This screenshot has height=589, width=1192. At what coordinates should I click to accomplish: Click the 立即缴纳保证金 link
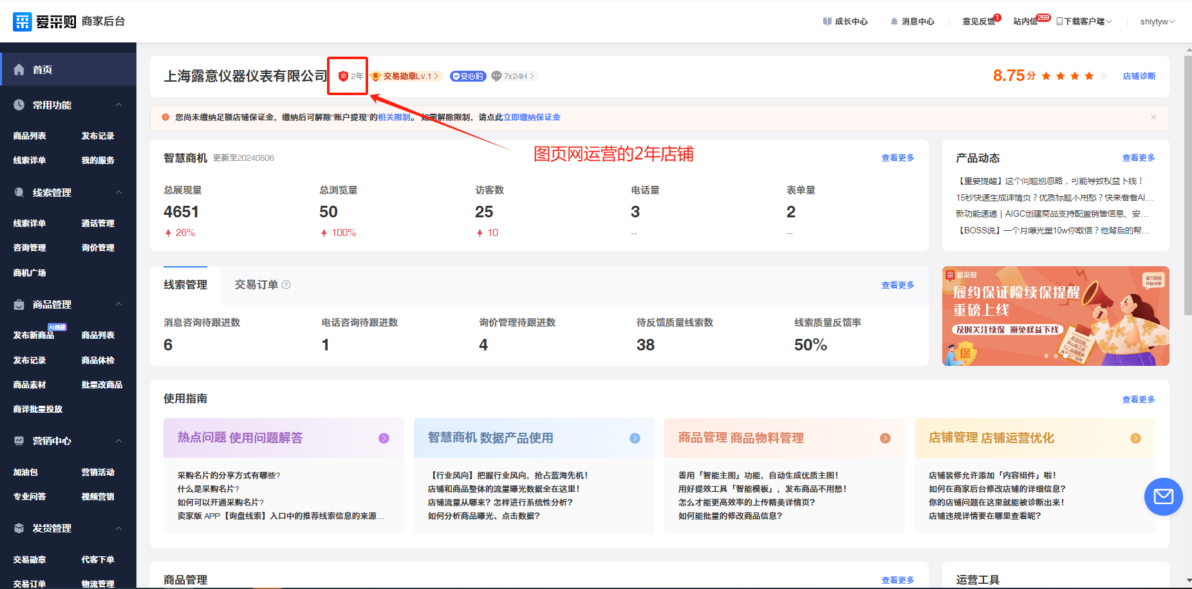click(532, 117)
